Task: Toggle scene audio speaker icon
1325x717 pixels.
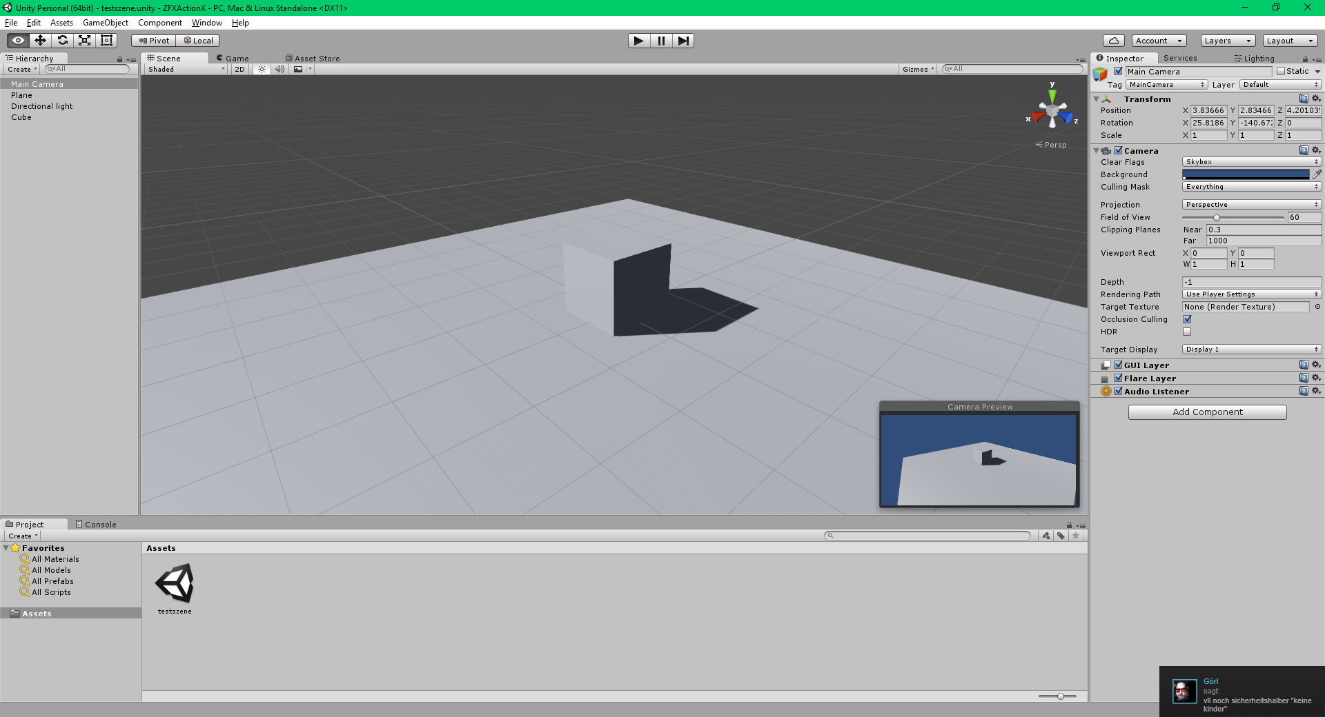Action: (x=279, y=69)
